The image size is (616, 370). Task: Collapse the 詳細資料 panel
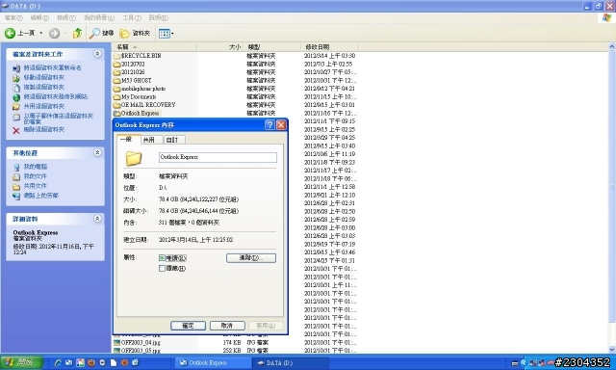(97, 219)
